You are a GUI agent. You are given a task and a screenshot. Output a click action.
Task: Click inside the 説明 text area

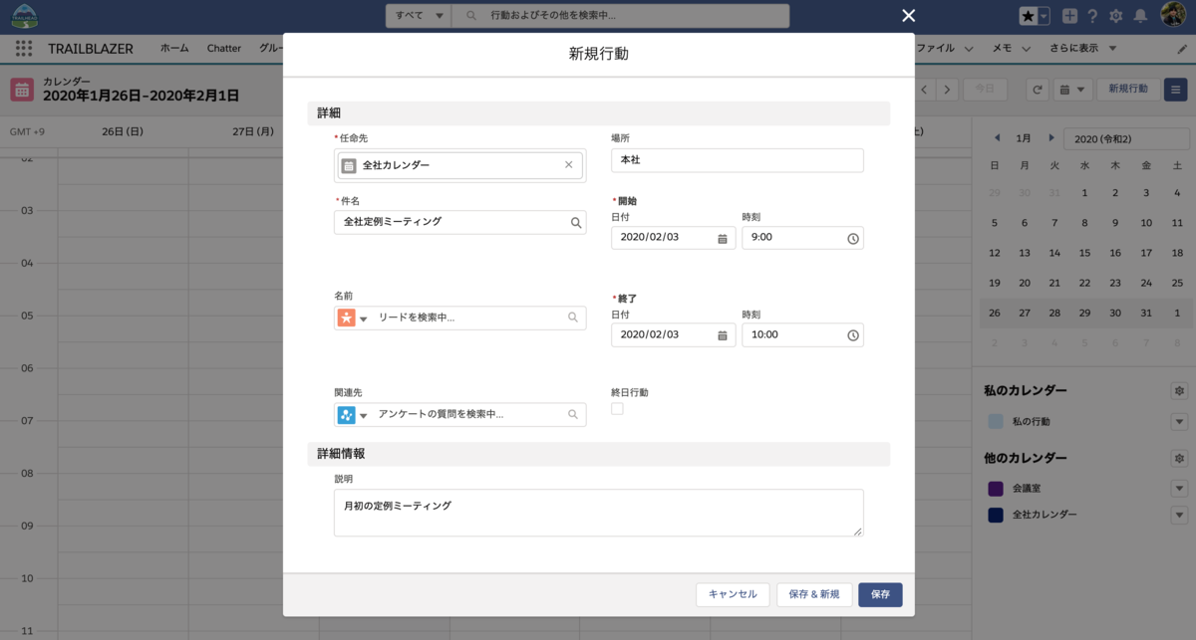598,513
